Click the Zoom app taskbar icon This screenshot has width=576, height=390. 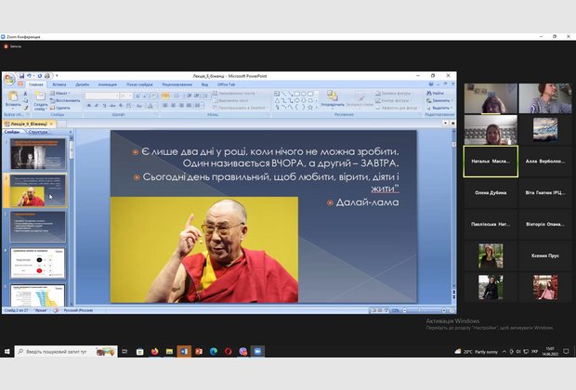coord(258,352)
